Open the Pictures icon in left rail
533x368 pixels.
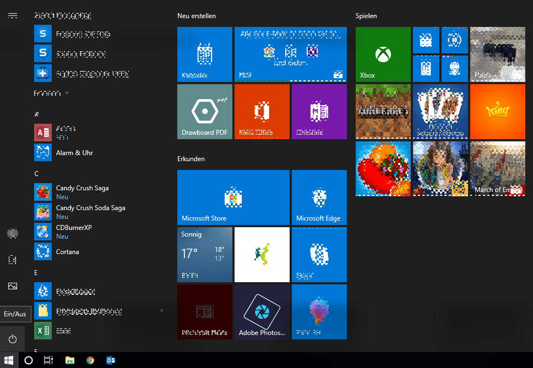13,286
